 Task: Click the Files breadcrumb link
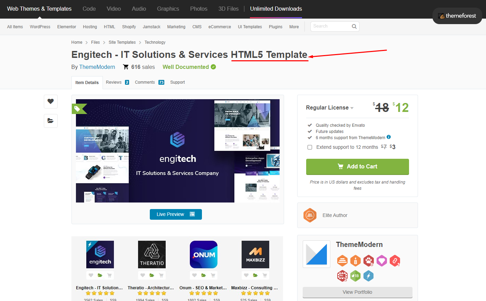click(95, 42)
